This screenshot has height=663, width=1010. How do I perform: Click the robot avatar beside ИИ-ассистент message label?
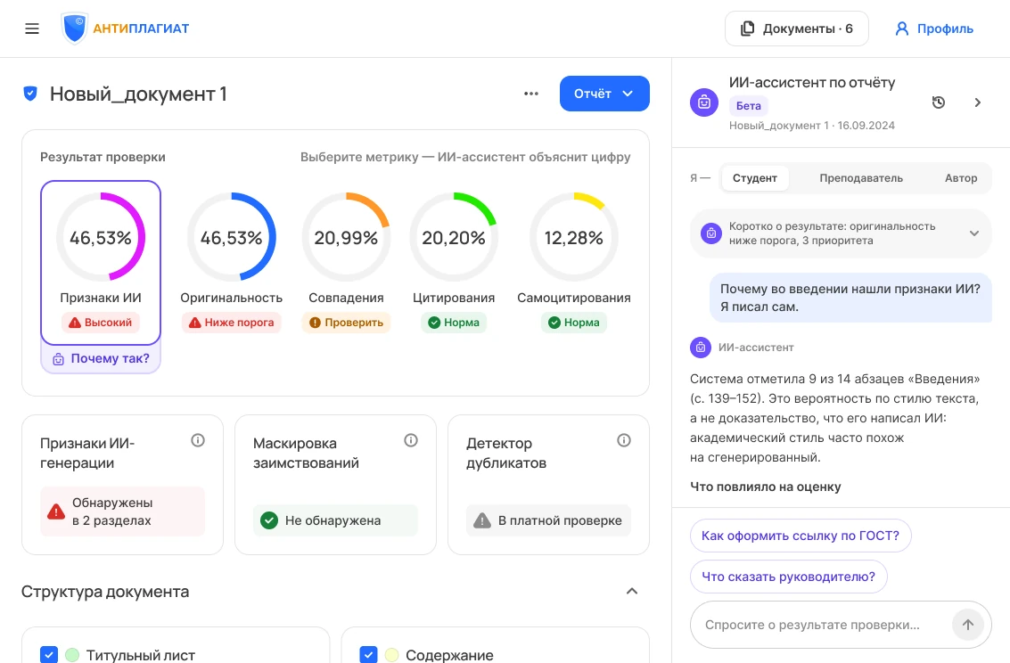pyautogui.click(x=700, y=348)
